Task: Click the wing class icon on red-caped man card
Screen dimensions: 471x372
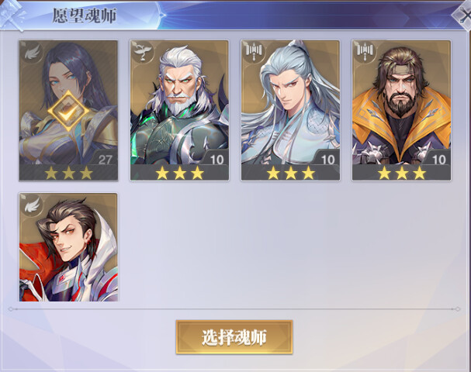Action: pos(32,205)
